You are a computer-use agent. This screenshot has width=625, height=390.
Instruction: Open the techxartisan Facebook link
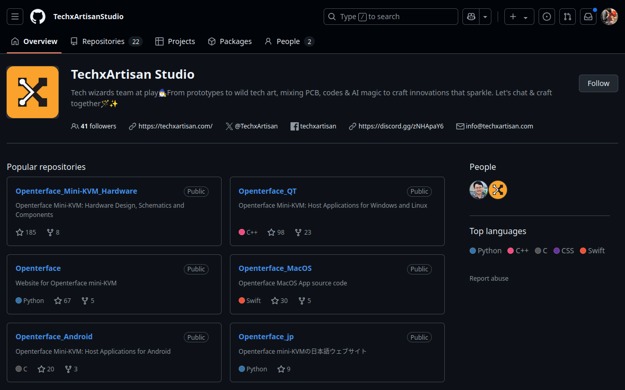click(318, 126)
